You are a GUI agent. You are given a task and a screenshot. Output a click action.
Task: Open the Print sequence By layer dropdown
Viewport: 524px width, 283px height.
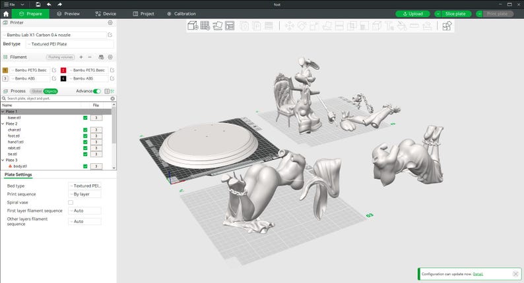click(x=84, y=194)
